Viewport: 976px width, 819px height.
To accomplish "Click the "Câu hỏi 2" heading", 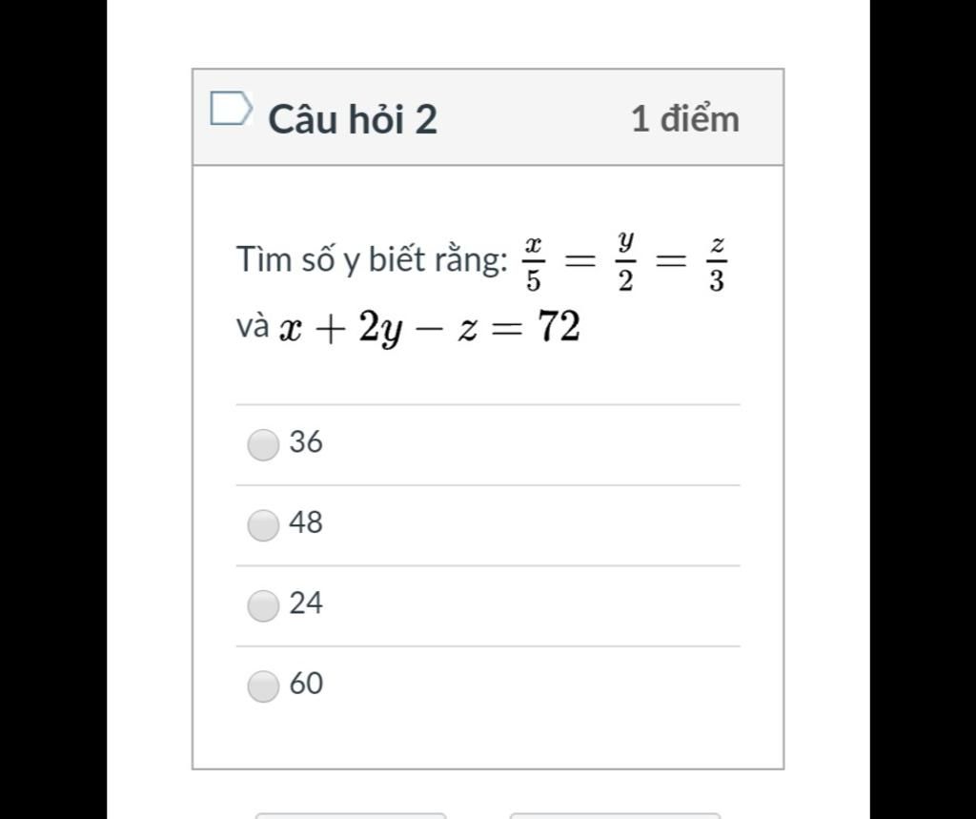I will click(x=352, y=119).
